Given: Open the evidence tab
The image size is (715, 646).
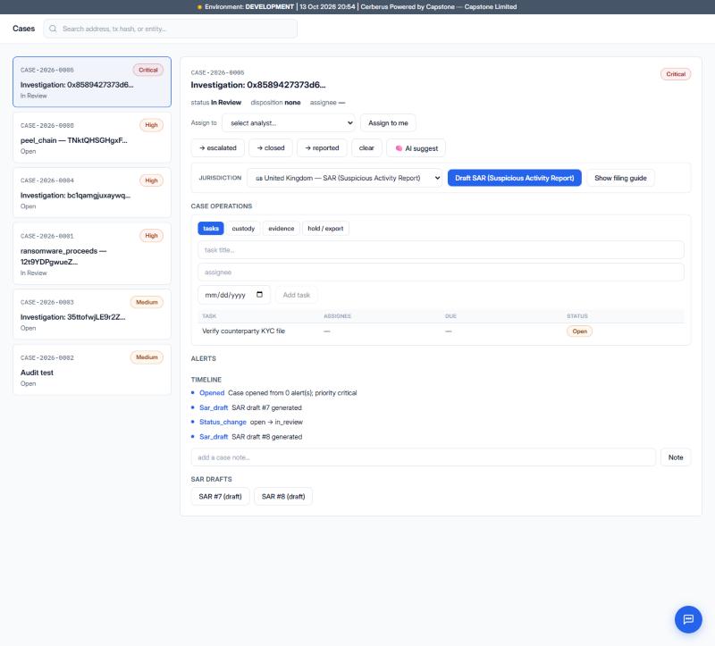Looking at the screenshot, I should pos(281,229).
